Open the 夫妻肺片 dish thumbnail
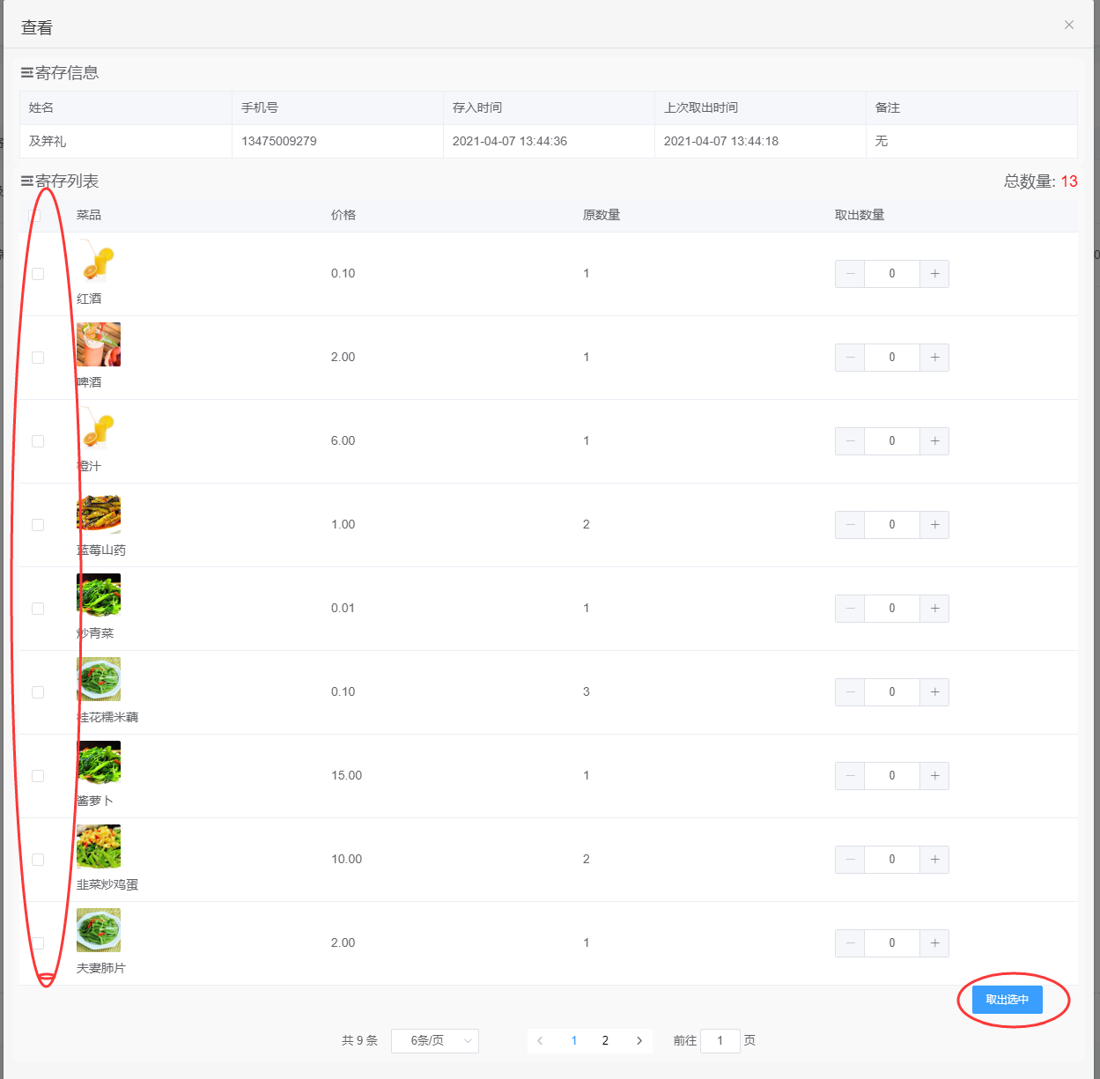Viewport: 1100px width, 1079px height. (x=99, y=930)
